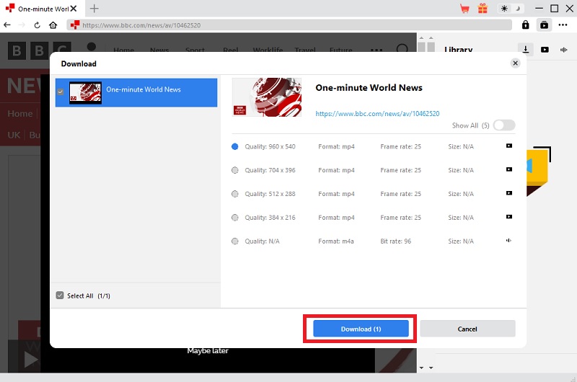Enable the Show All (5) switch
The height and width of the screenshot is (382, 577).
pos(504,125)
